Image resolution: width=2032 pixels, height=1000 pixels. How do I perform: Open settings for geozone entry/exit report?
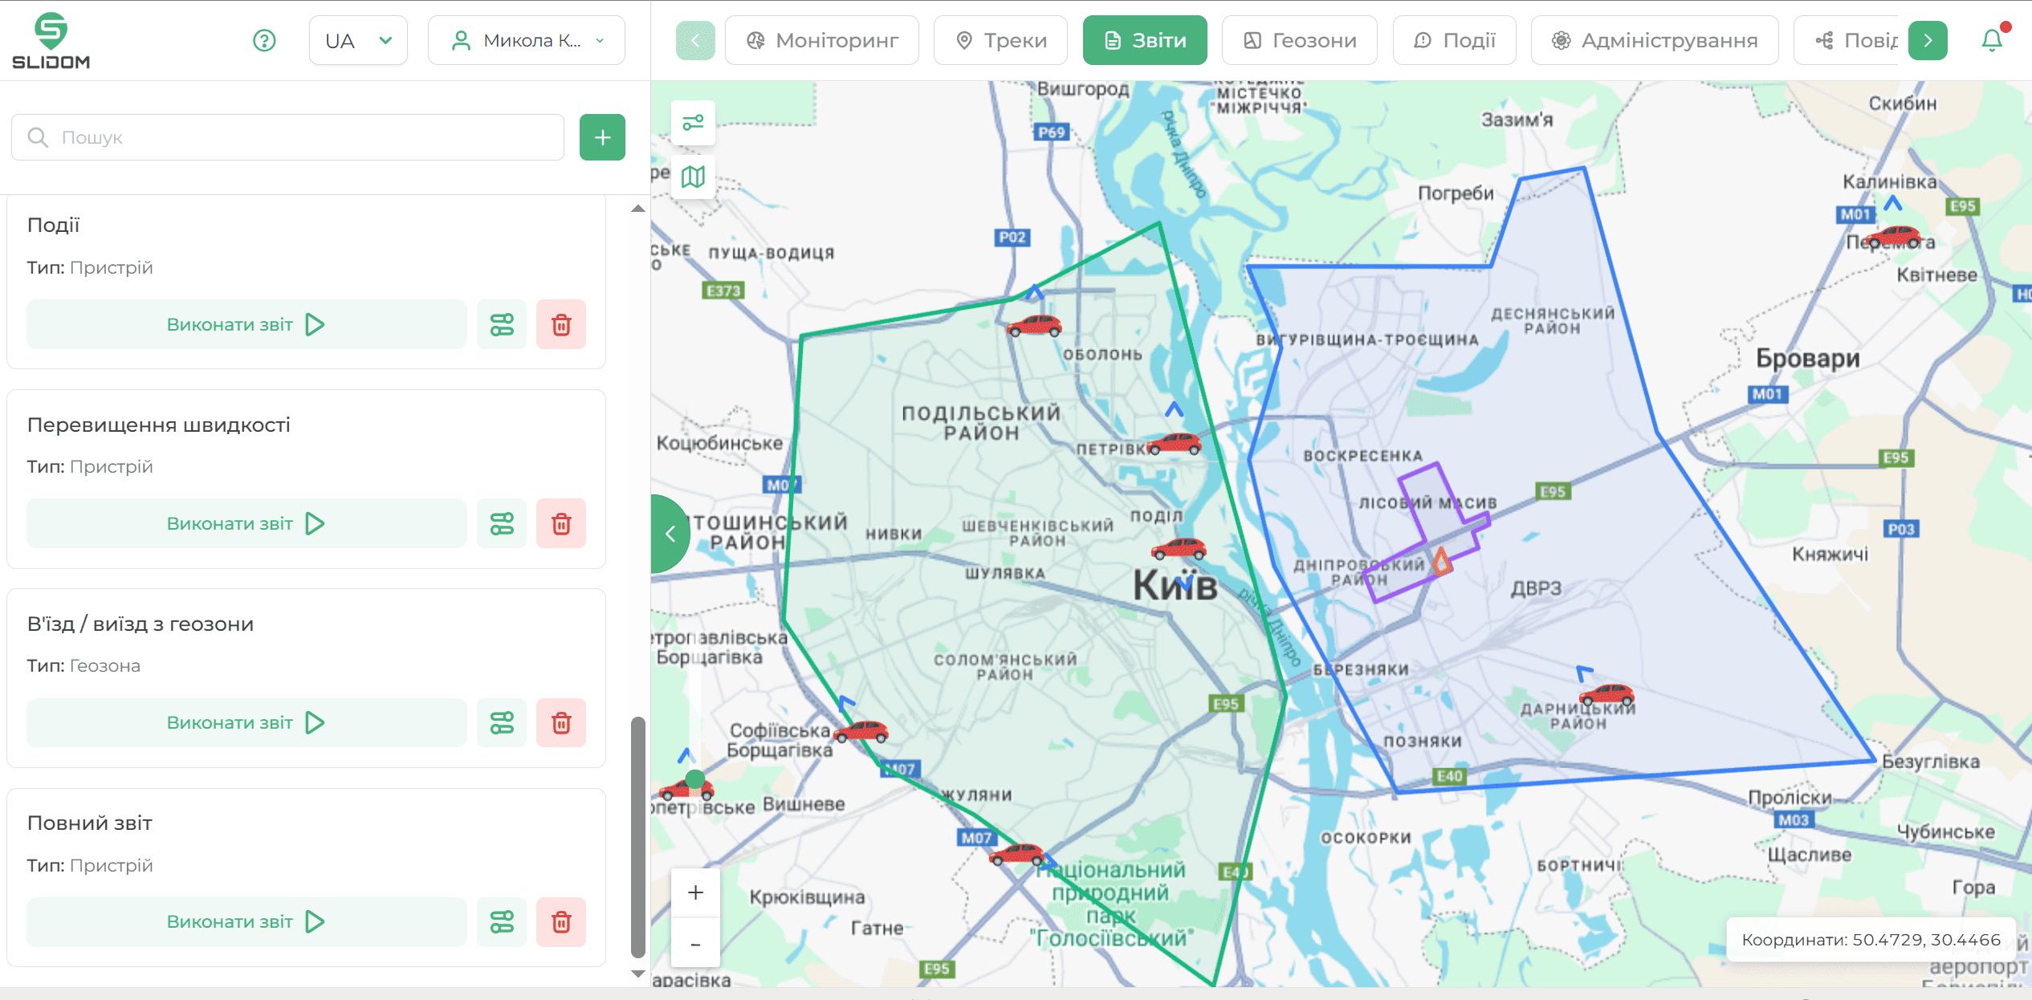502,722
